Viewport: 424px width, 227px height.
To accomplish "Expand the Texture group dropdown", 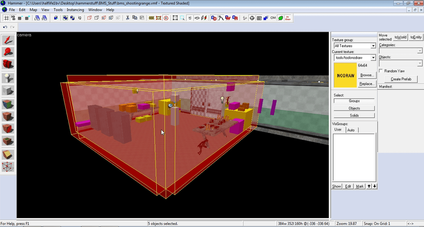I will [x=373, y=46].
